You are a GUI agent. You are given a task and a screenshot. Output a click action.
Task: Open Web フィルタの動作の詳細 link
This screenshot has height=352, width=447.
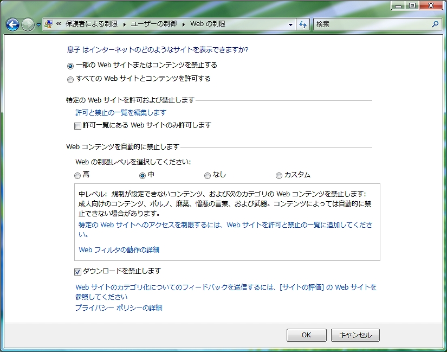(x=119, y=250)
